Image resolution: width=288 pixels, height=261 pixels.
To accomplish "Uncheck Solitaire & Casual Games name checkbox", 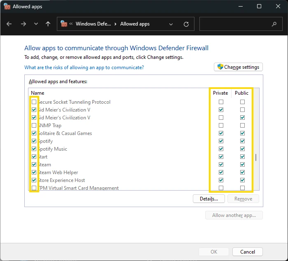I will point(34,133).
